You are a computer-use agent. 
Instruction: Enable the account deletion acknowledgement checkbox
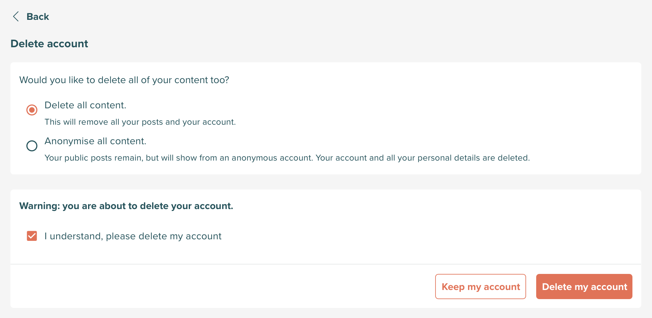[32, 236]
